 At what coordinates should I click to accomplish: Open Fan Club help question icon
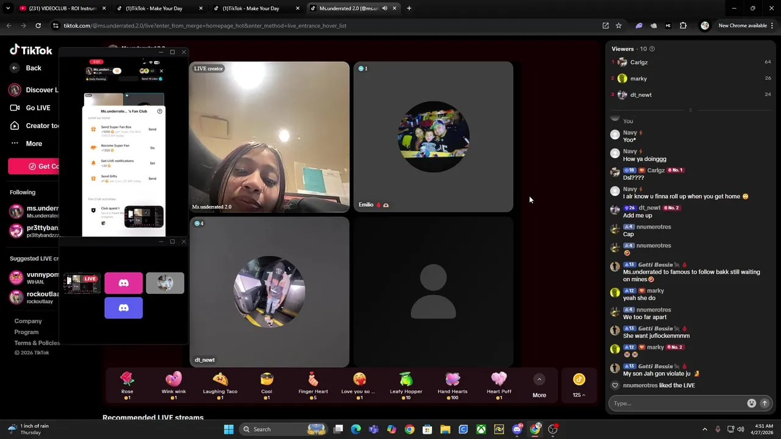pyautogui.click(x=159, y=111)
